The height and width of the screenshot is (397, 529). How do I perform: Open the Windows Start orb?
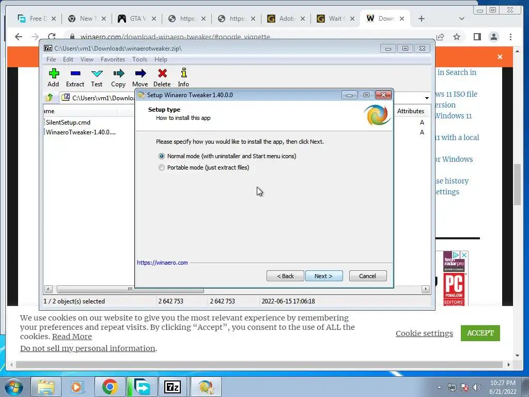point(14,387)
